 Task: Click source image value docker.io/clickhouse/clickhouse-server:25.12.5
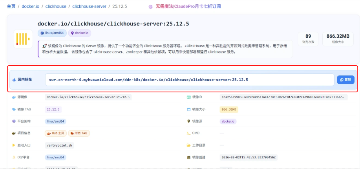point(88,97)
